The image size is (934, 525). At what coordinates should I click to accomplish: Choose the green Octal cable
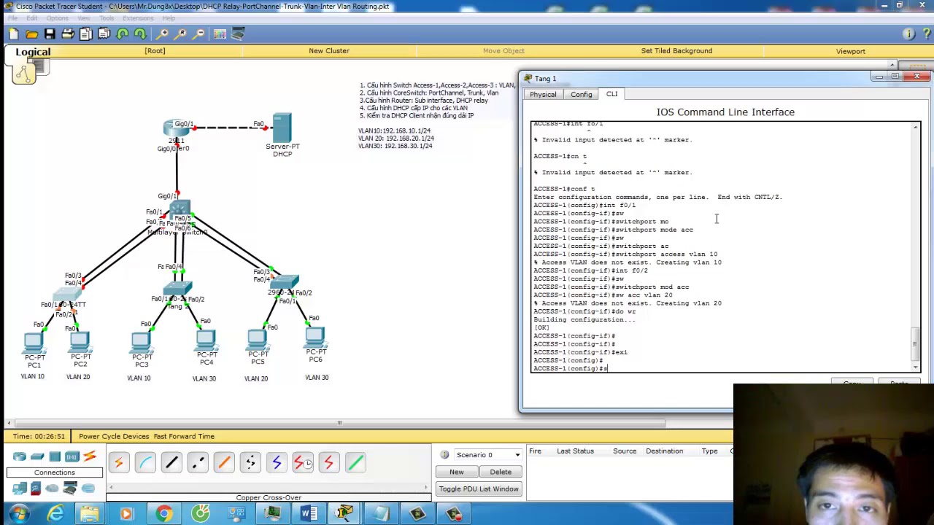click(355, 462)
